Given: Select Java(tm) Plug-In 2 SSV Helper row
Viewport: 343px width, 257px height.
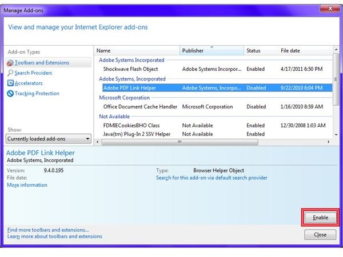Looking at the screenshot, I should click(x=217, y=134).
